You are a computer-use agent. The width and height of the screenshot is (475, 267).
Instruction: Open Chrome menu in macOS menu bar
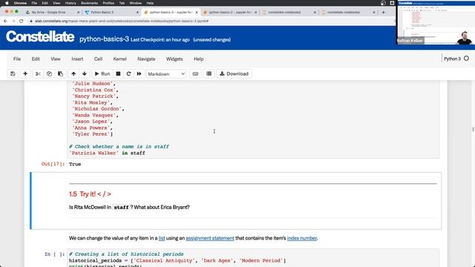20,3
